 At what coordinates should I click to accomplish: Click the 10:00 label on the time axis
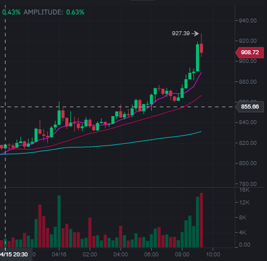(213, 255)
